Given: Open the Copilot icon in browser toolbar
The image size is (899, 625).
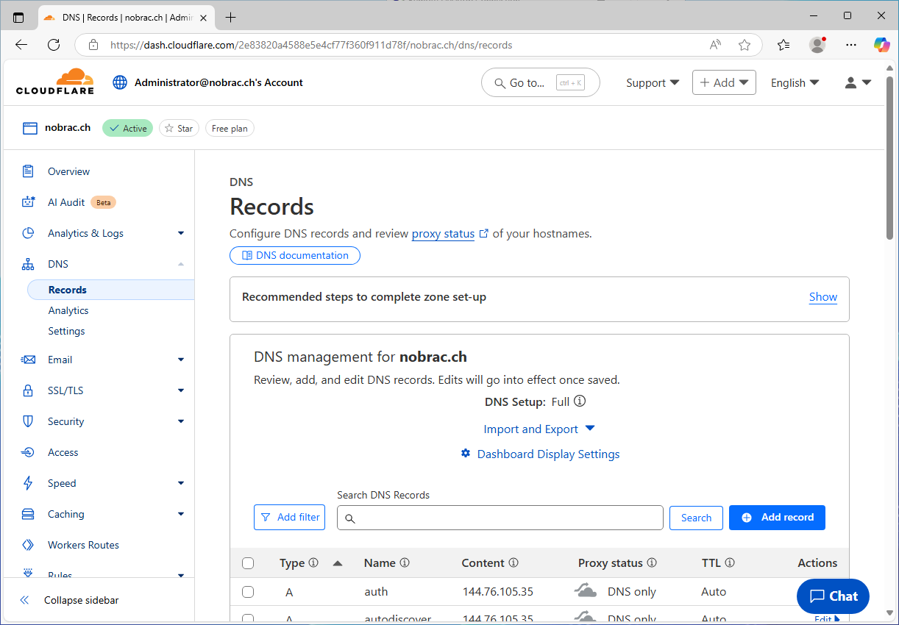Looking at the screenshot, I should [881, 45].
